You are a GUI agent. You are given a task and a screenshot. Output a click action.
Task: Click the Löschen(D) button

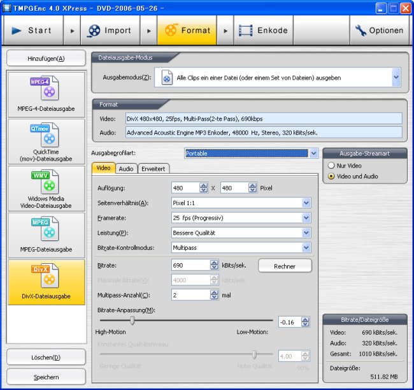pyautogui.click(x=46, y=357)
